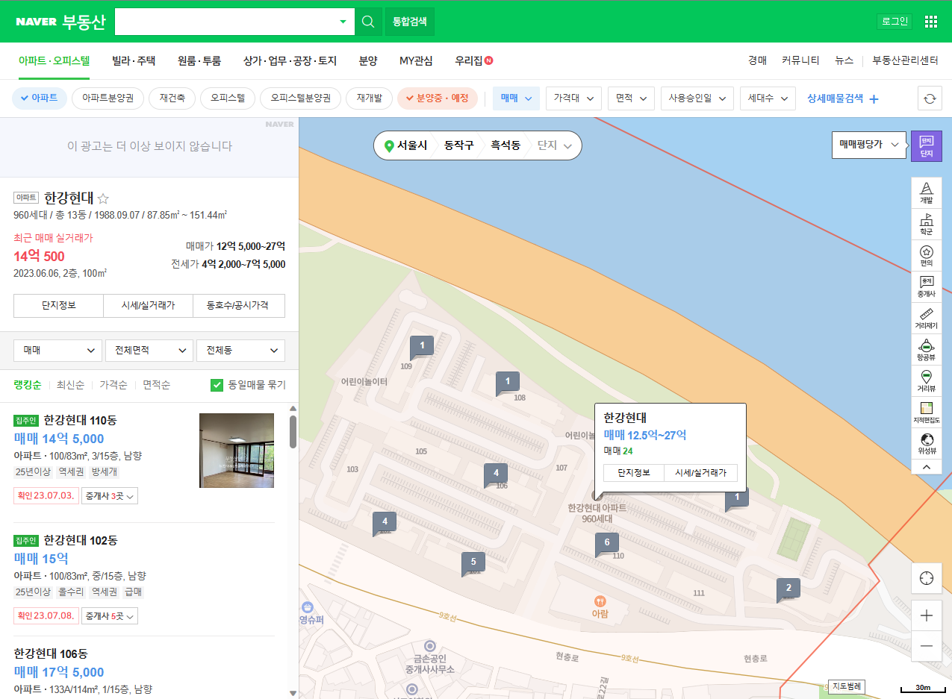Open the 원룸·투룸 tab
The image size is (952, 699).
[x=199, y=61]
